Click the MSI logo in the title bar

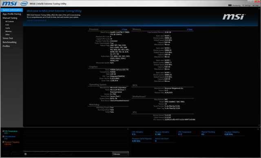(x=10, y=4)
